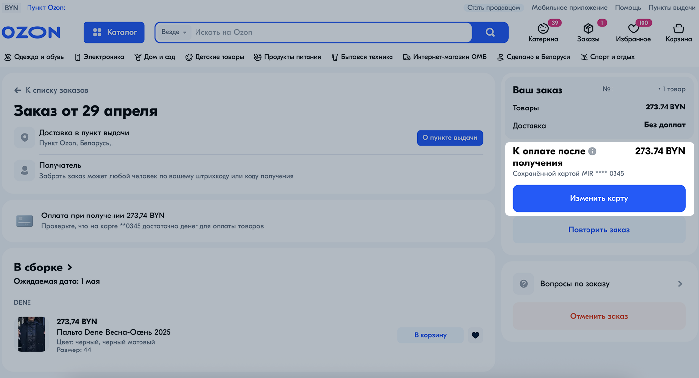This screenshot has width=699, height=378.
Task: Open Вопросы по заказу row
Action: point(599,284)
